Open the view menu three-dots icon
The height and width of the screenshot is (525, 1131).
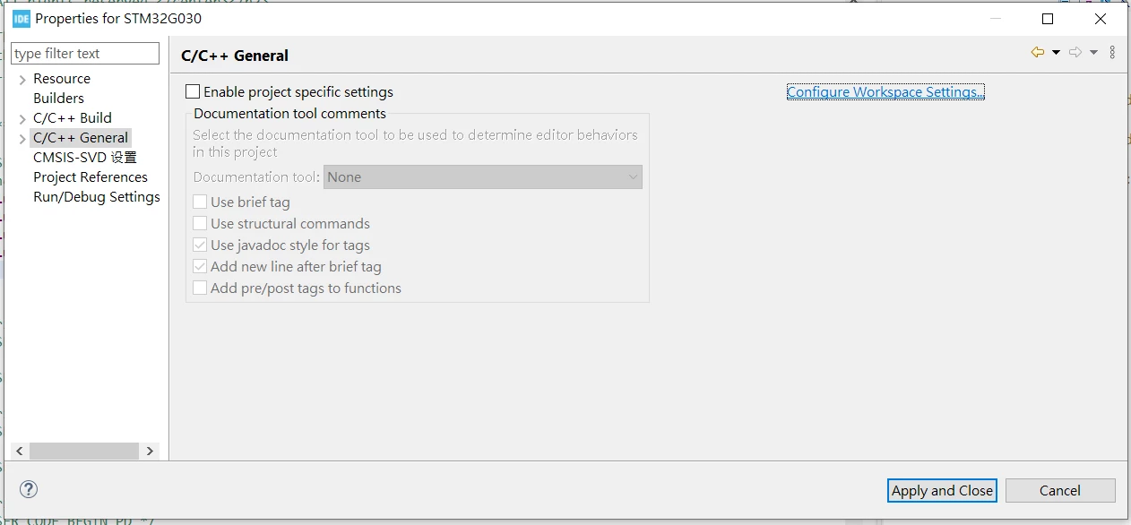coord(1112,53)
